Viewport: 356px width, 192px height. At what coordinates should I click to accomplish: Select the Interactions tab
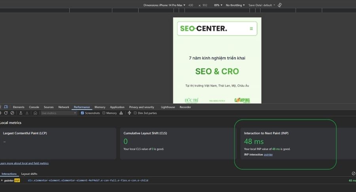pos(9,173)
